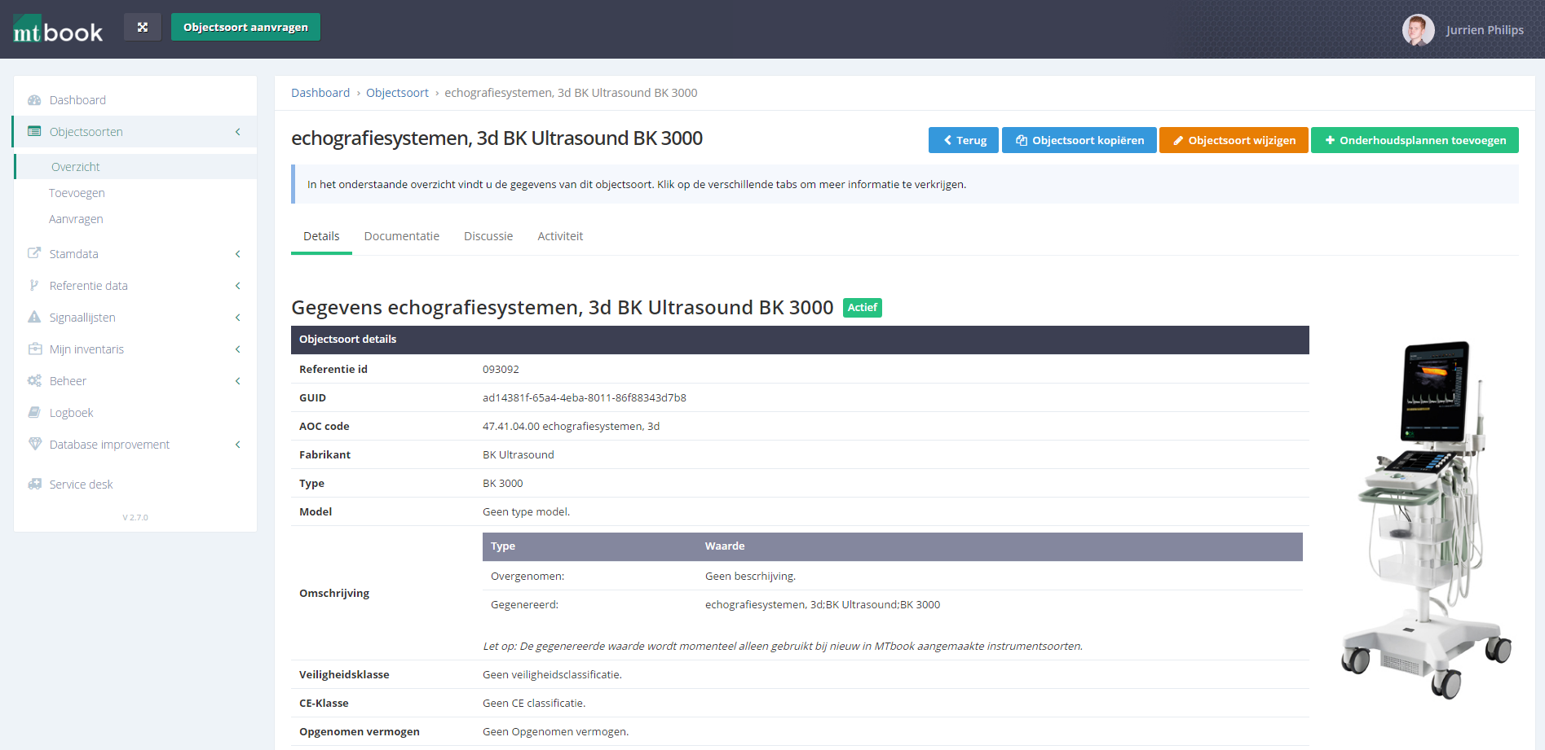Click the Service desk truck icon

34,485
